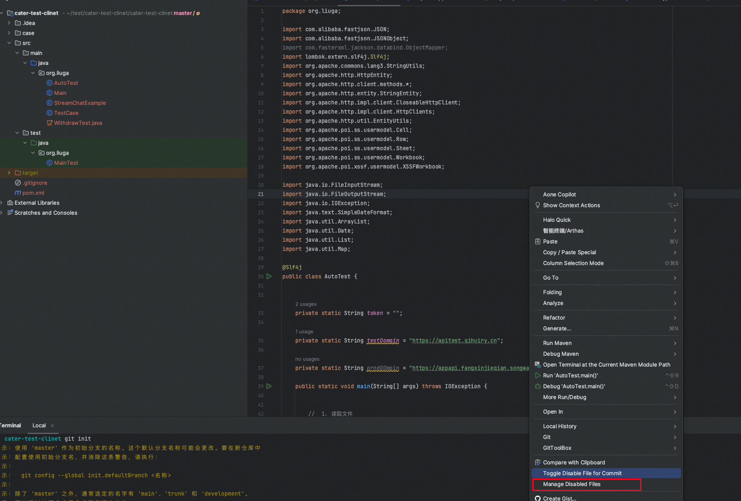Viewport: 741px width, 501px height.
Task: Expand External Libraries node
Action: click(x=2, y=203)
